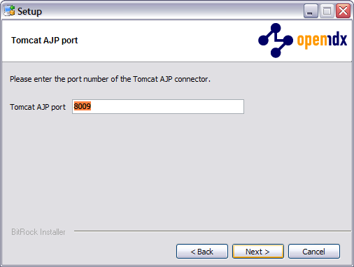Click the white header banner area

(x=163, y=41)
